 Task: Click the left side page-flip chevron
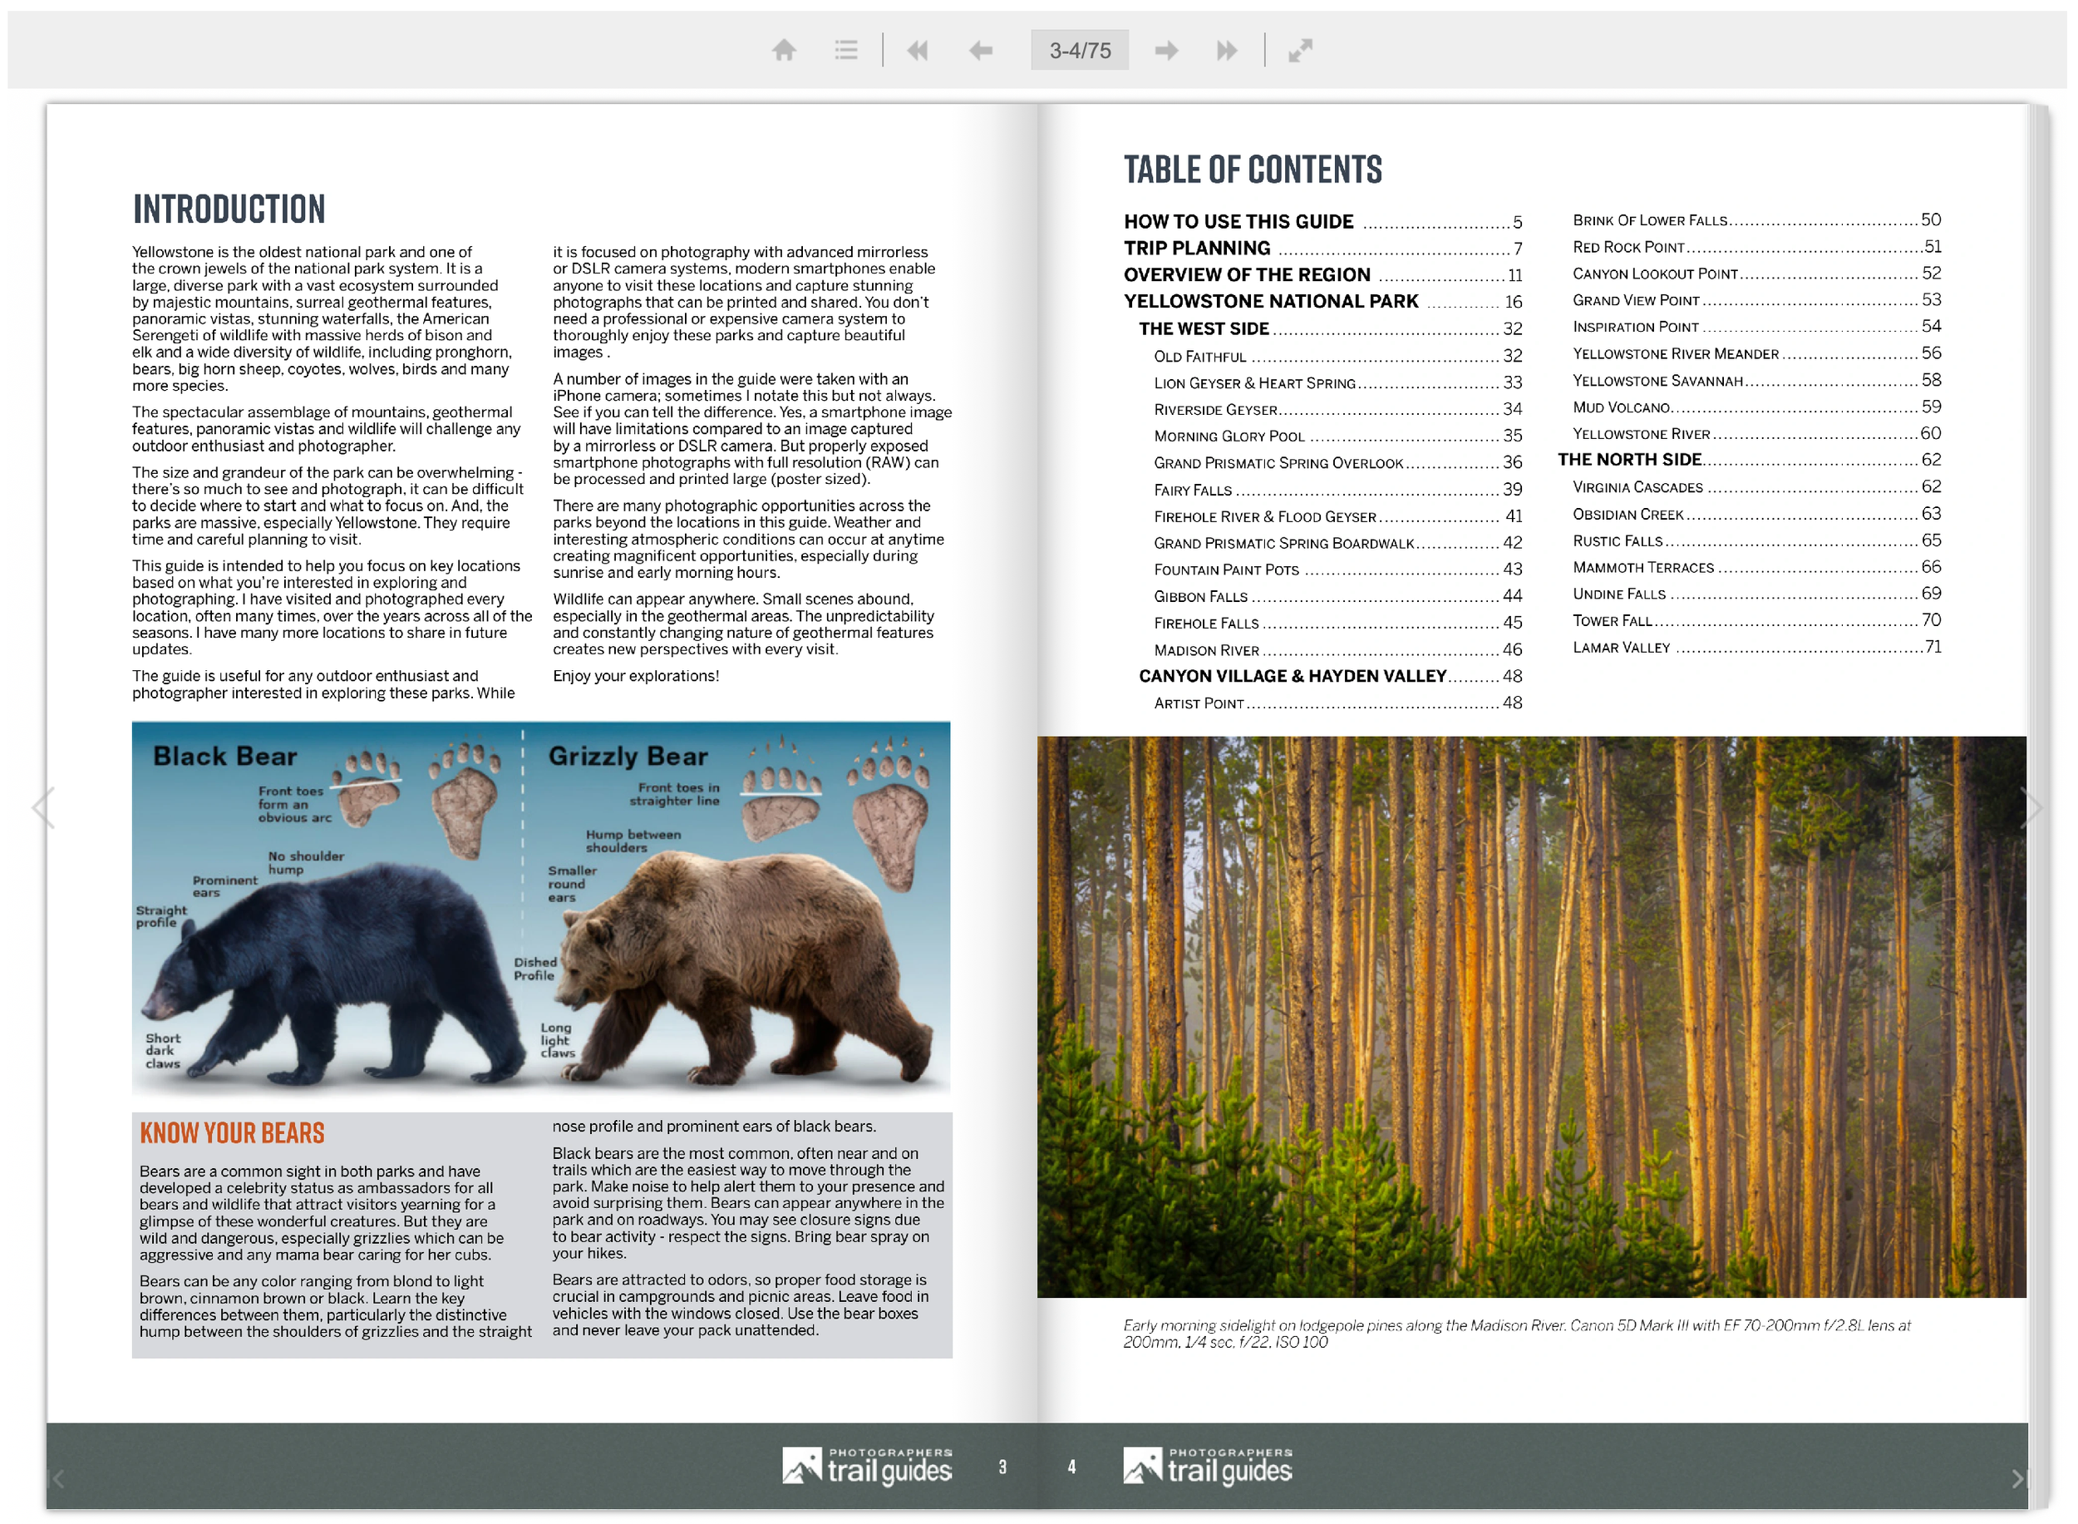(42, 809)
